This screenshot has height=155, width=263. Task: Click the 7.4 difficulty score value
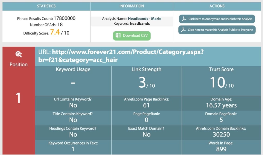tap(55, 32)
